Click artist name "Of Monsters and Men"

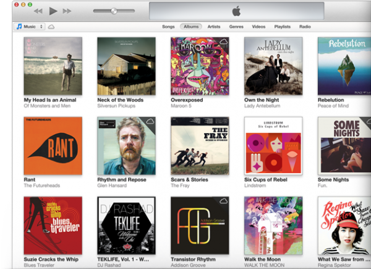(x=47, y=106)
